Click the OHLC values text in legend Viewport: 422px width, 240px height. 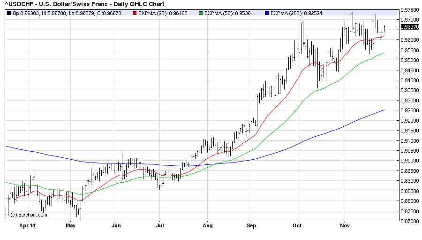click(69, 13)
